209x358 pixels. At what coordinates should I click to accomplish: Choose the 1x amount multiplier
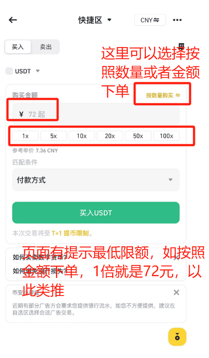tap(26, 136)
